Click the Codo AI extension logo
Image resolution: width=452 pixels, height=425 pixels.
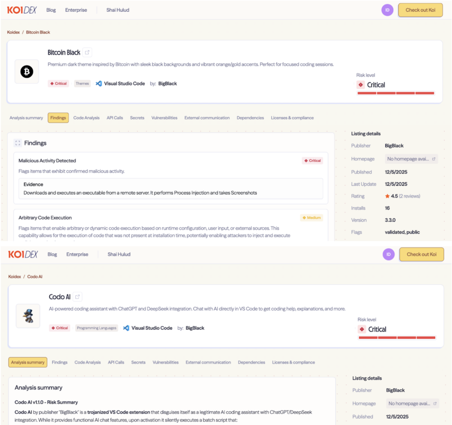[x=28, y=316]
